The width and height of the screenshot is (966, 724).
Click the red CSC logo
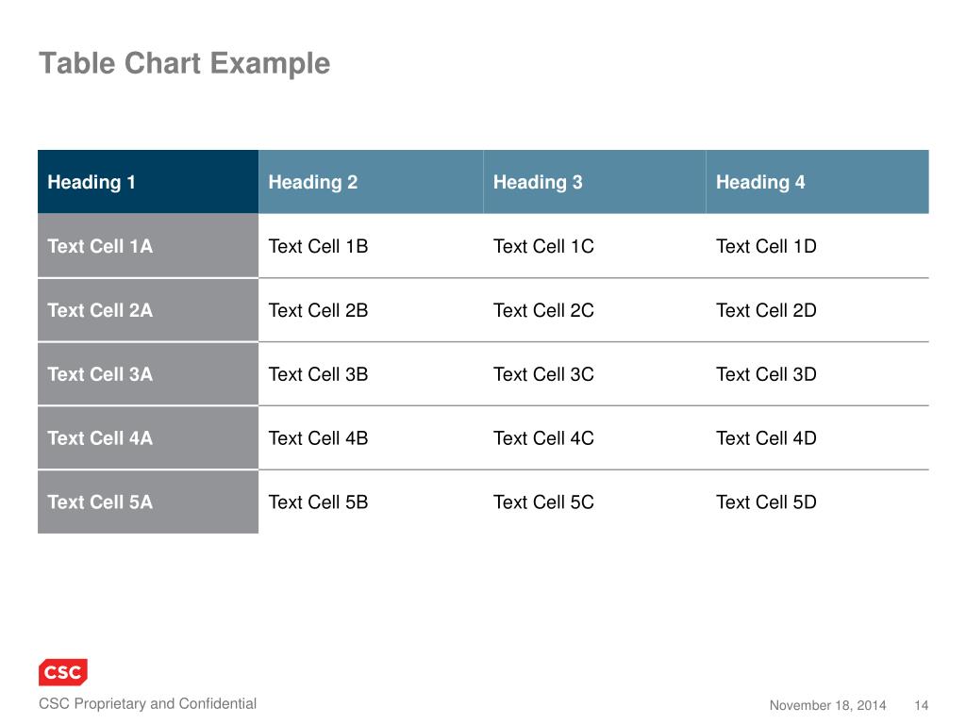pyautogui.click(x=63, y=671)
